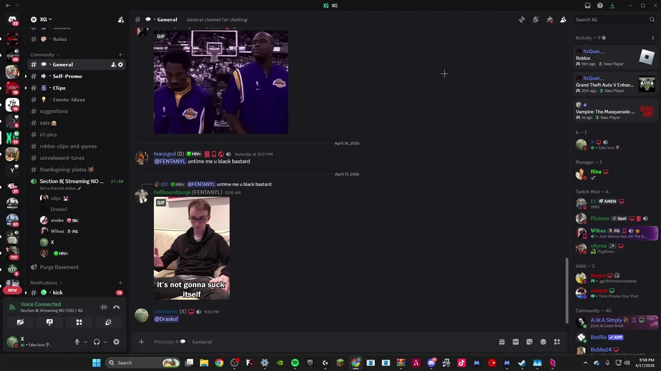This screenshot has width=661, height=371.
Task: Click the plus attach button in message bar
Action: 141,342
